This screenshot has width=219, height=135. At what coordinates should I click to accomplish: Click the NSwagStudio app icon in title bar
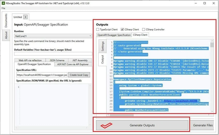coord(3,3)
